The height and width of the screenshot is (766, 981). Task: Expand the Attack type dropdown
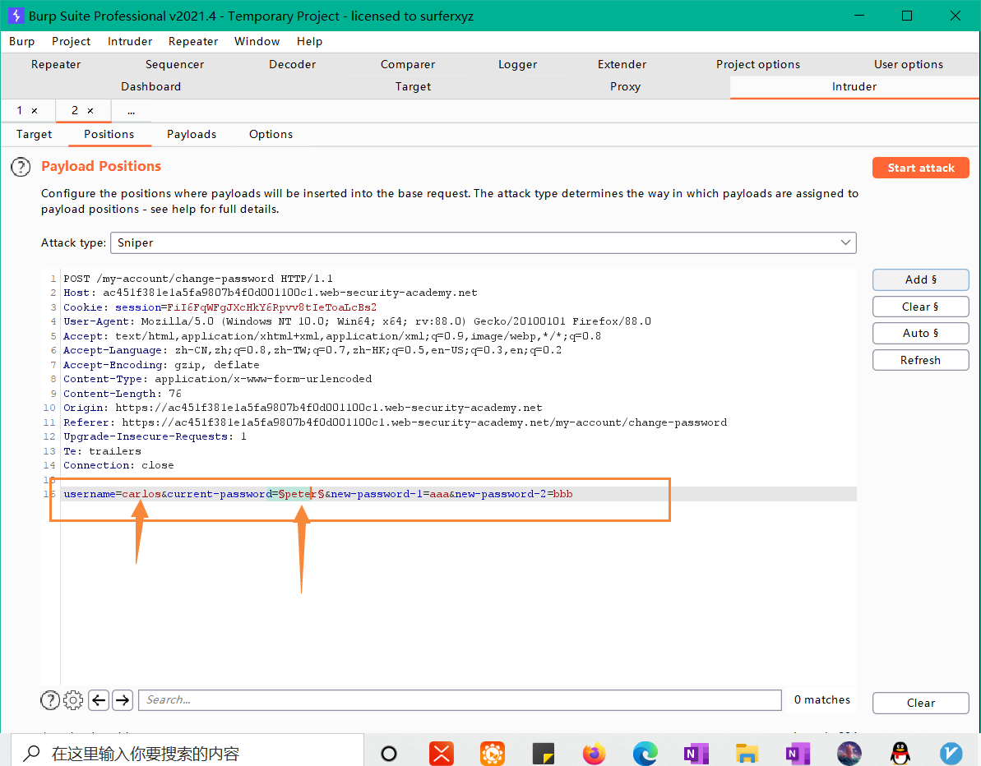[483, 242]
